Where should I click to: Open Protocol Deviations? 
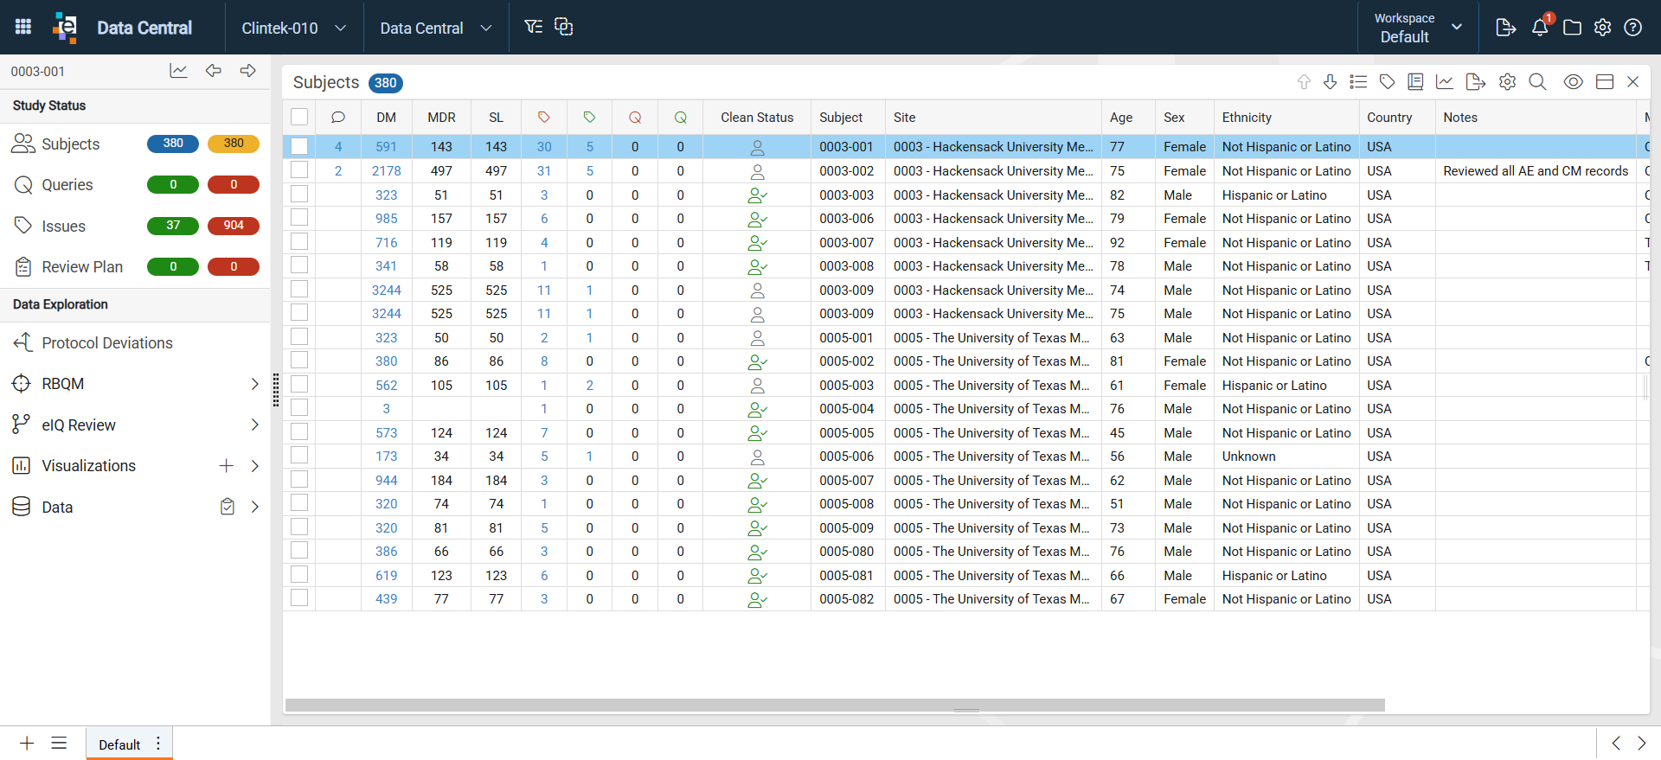point(107,343)
